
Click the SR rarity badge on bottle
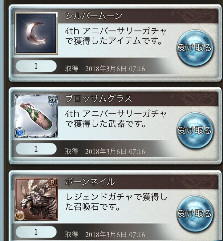click(53, 100)
